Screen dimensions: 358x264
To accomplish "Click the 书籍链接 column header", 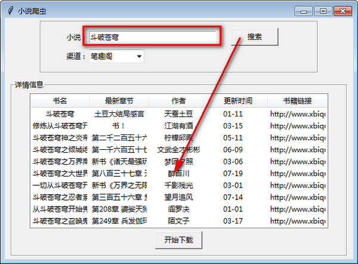I will pyautogui.click(x=297, y=101).
